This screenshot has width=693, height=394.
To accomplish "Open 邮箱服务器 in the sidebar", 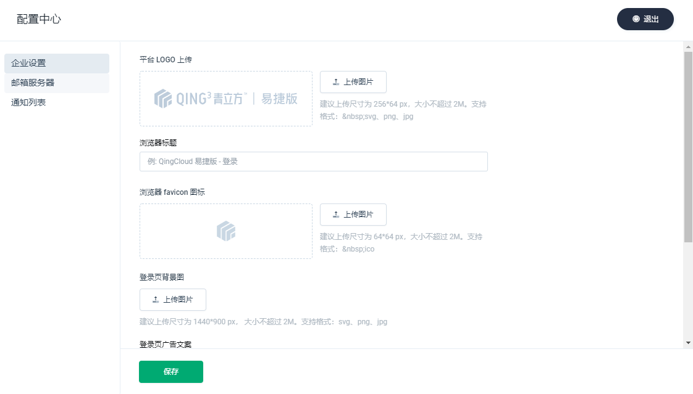I will [33, 83].
